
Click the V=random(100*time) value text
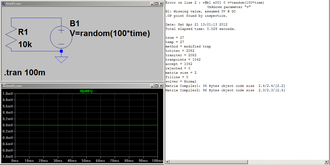[x=110, y=34]
